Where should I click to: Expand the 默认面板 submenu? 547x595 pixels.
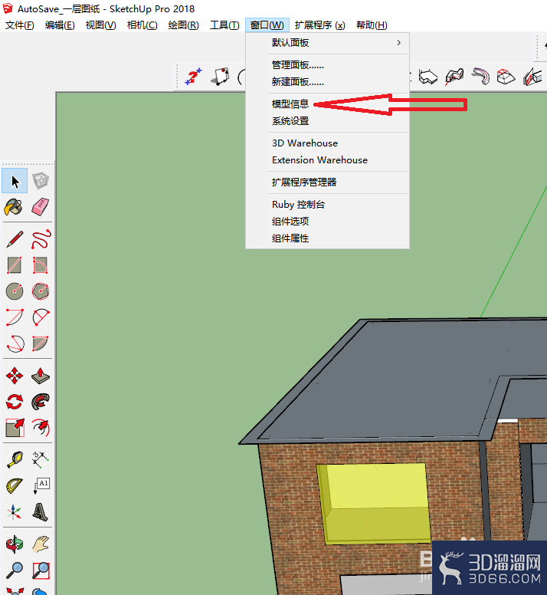[328, 42]
